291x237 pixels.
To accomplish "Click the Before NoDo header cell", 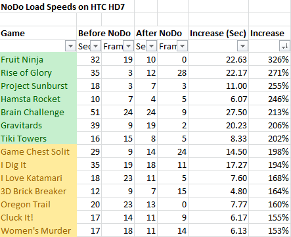I will [105, 33].
